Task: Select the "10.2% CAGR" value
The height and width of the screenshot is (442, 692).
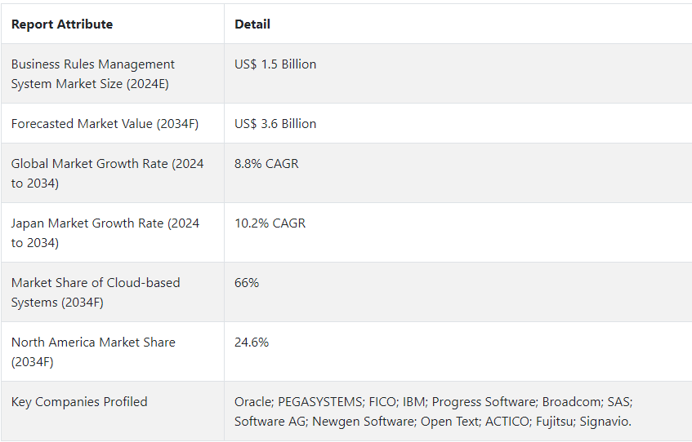Action: 270,223
